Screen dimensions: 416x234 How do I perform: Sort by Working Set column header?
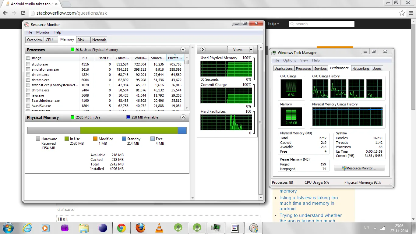pos(140,58)
